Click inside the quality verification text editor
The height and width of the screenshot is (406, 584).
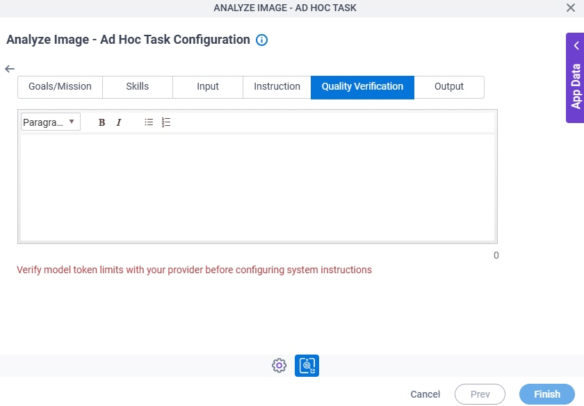(257, 188)
